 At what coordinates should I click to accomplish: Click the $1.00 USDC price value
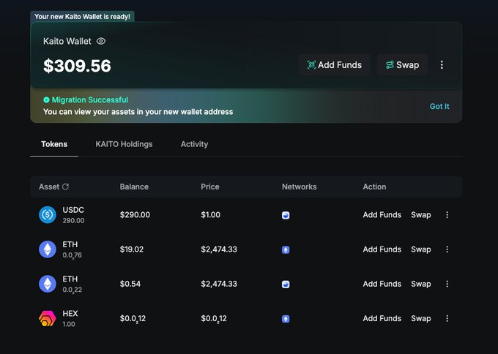(x=211, y=215)
